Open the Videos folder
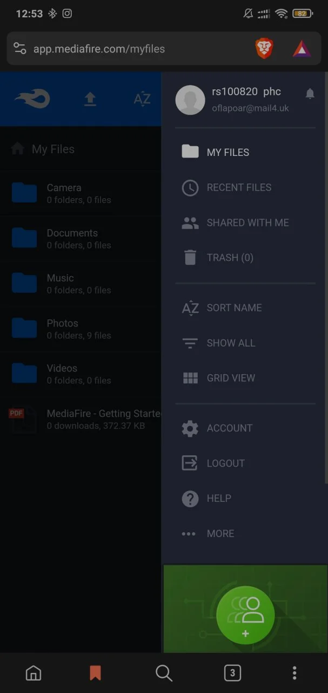The width and height of the screenshot is (328, 693). pyautogui.click(x=81, y=374)
